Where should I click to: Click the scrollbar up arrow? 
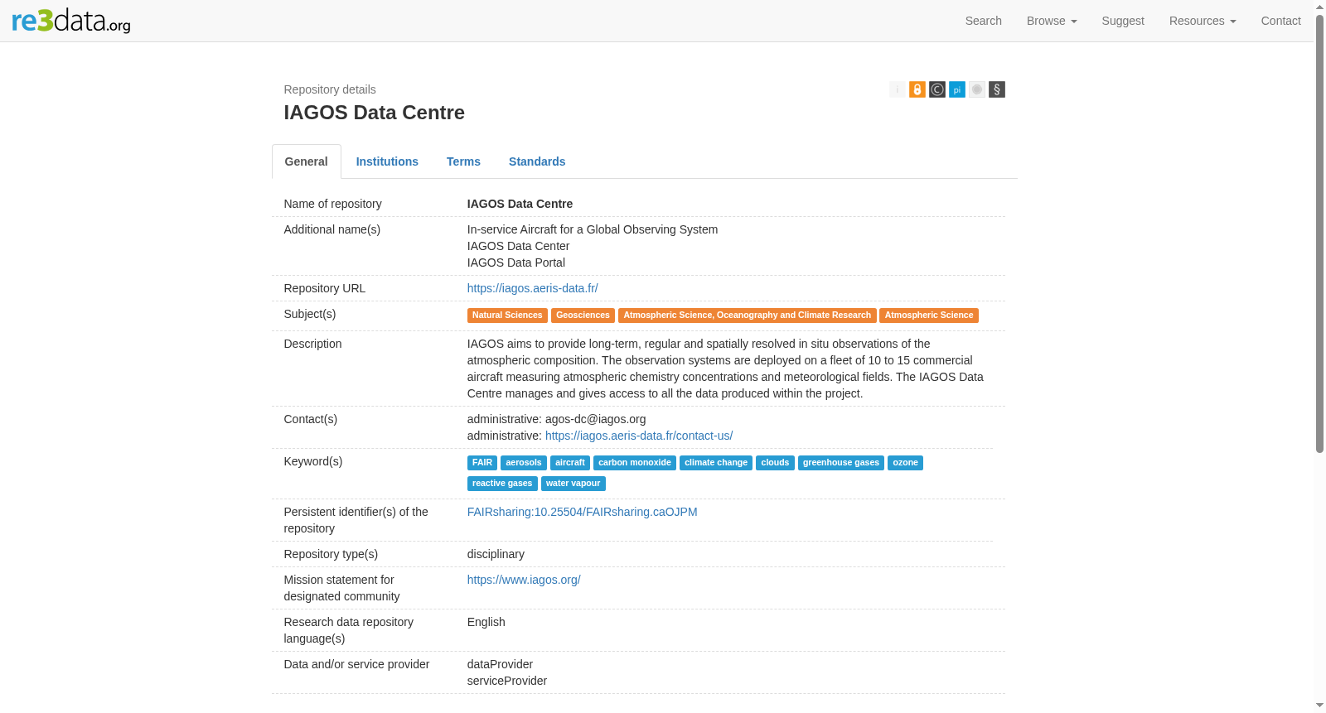(1319, 7)
